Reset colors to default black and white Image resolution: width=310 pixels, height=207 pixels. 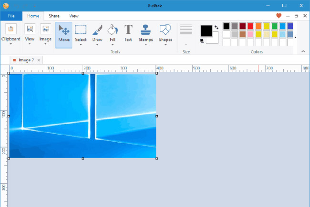202,41
